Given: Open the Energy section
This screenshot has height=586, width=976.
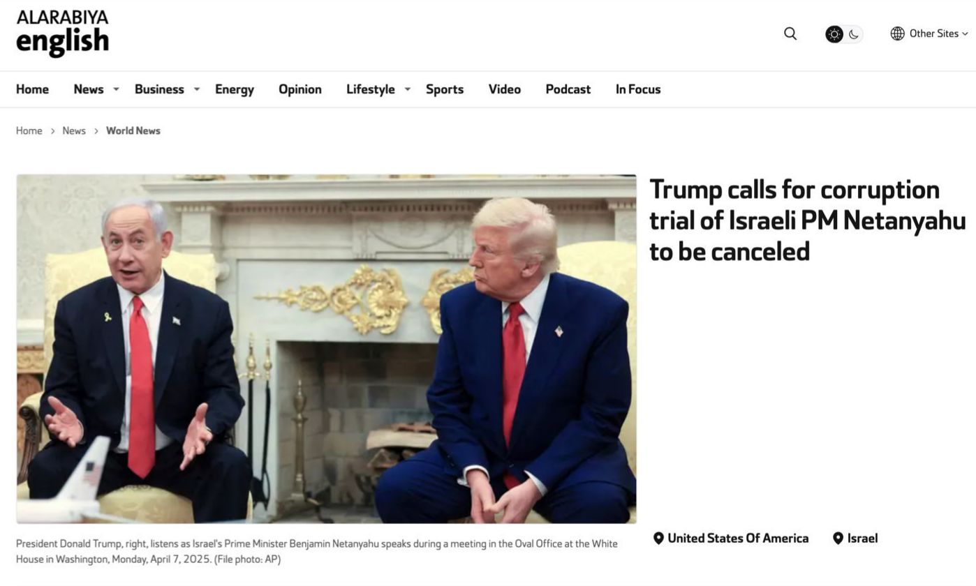Looking at the screenshot, I should point(235,89).
